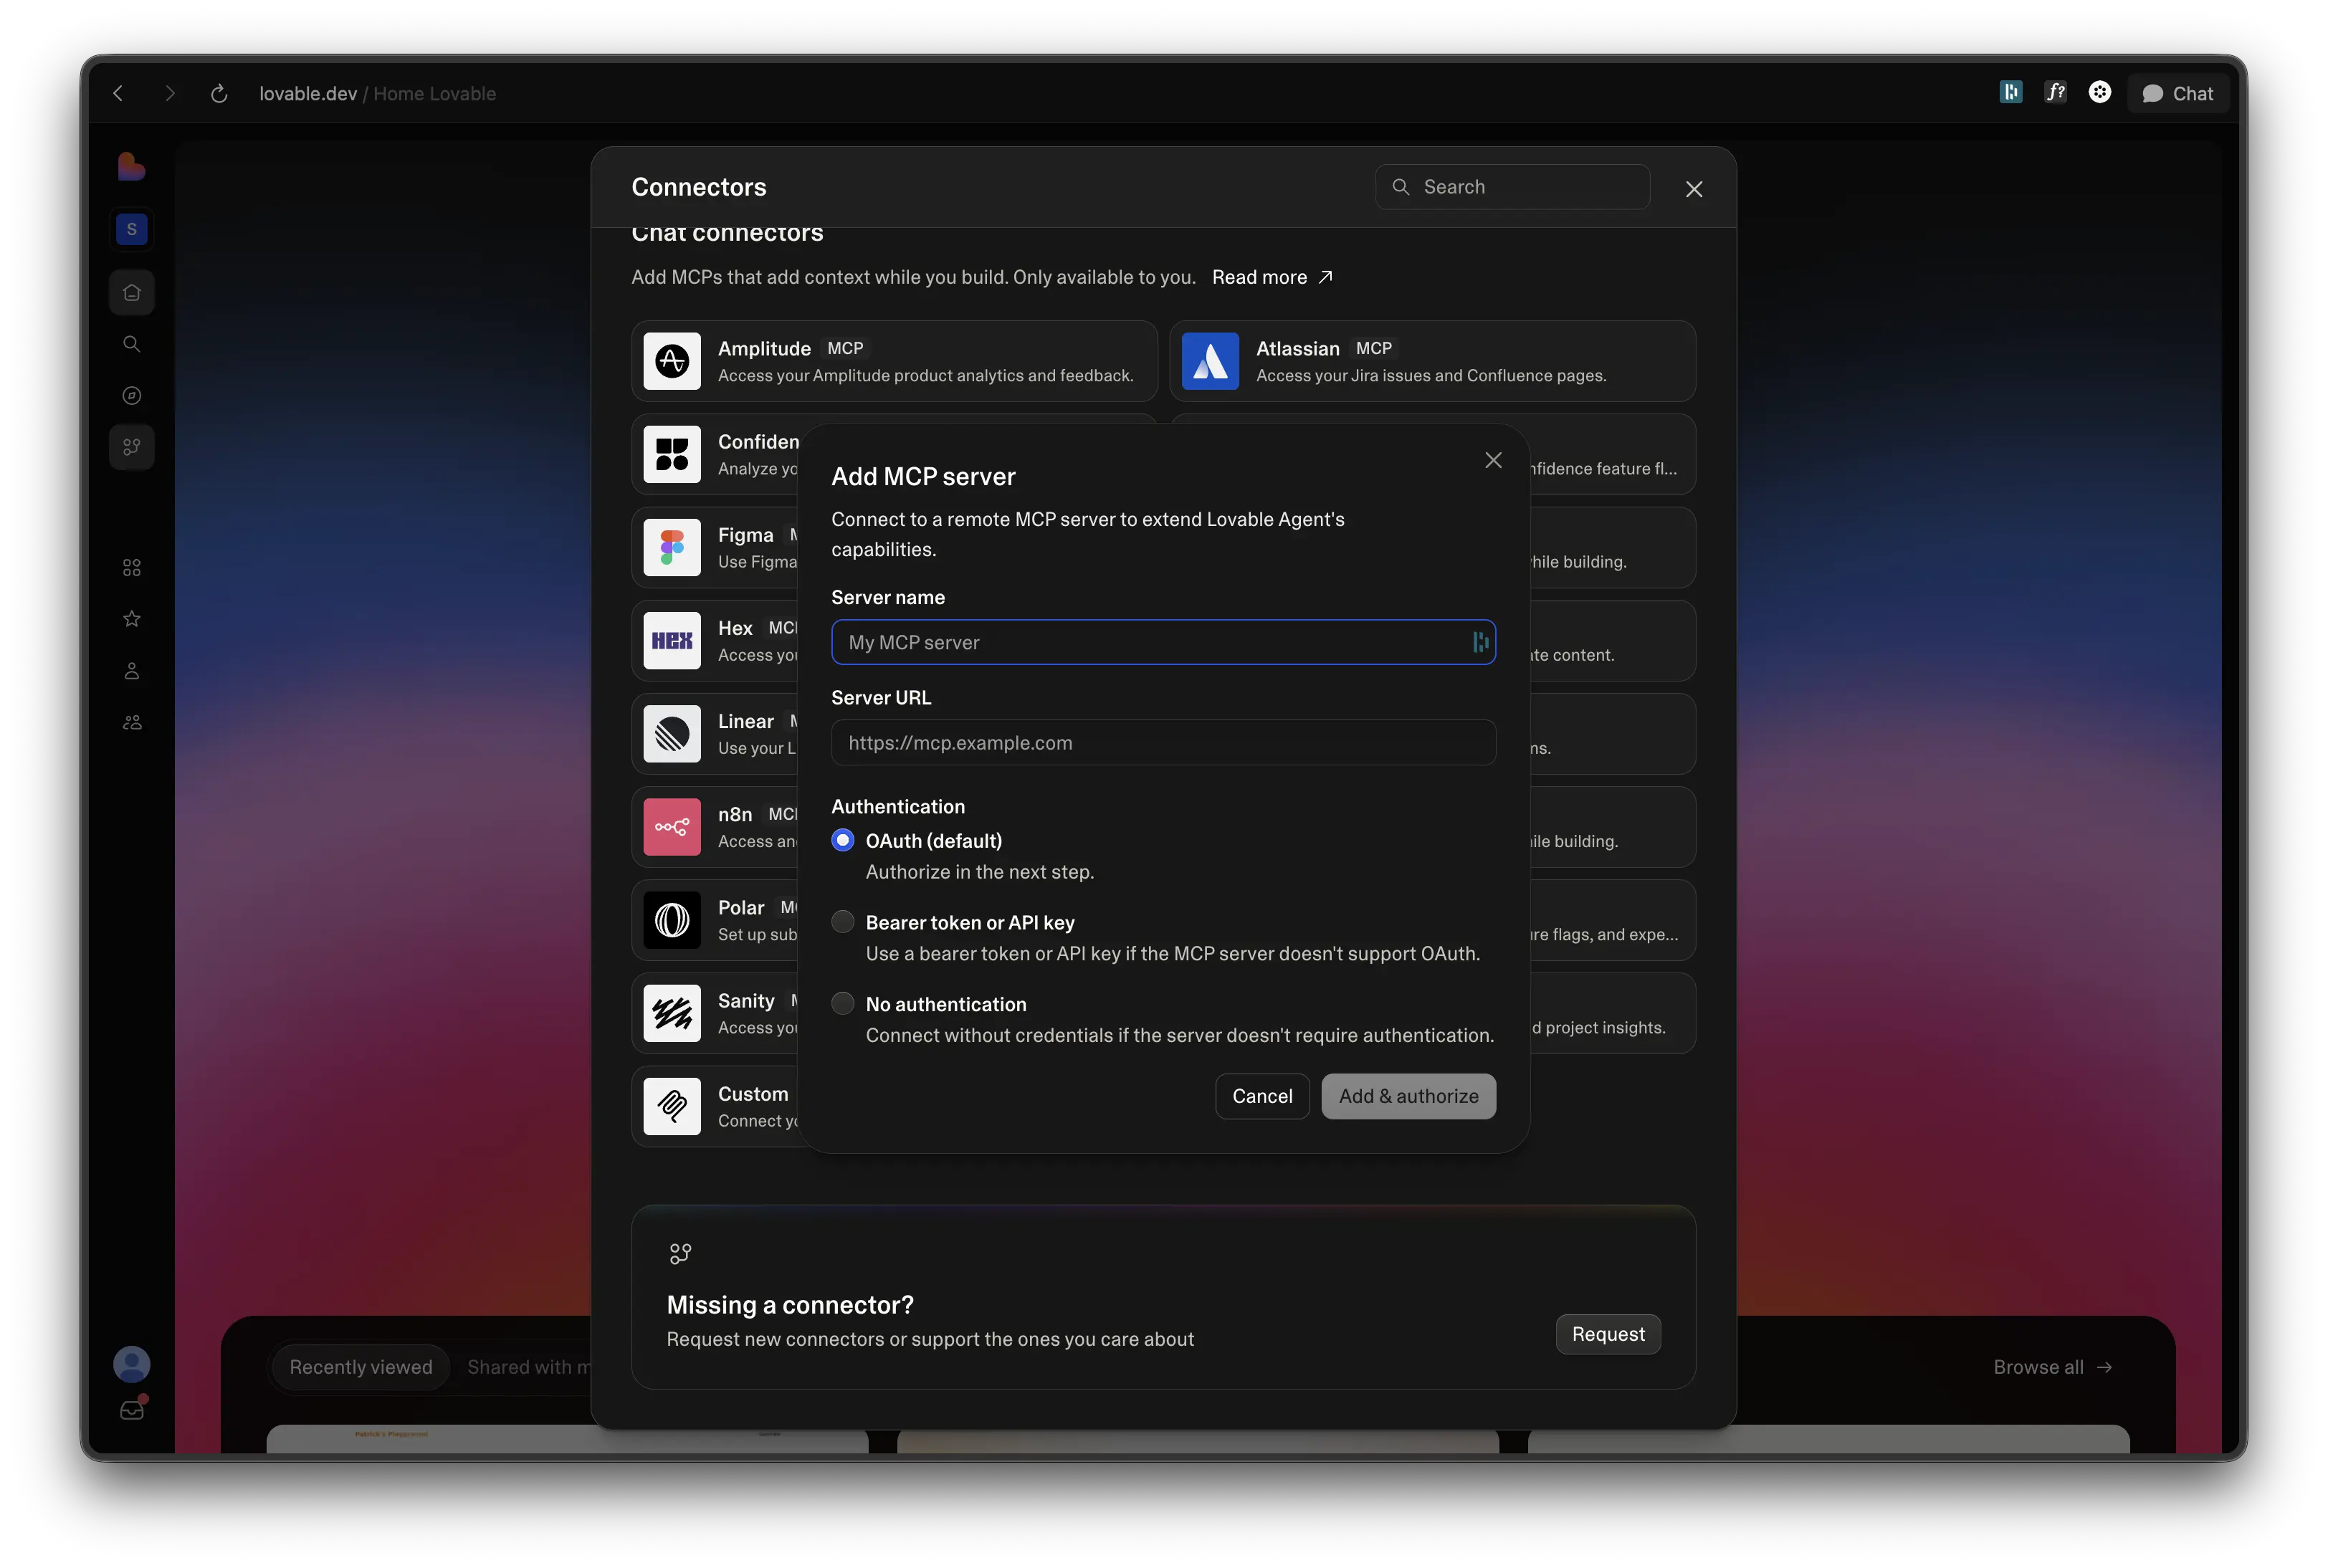The width and height of the screenshot is (2328, 1568).
Task: Open user profile avatar in sidebar
Action: pos(131,1364)
